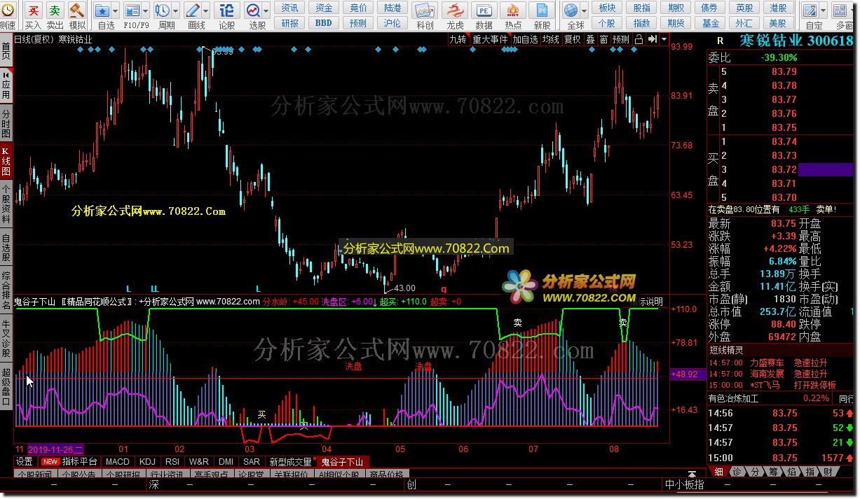Expand the 画线 drawing dropdown arrow

[x=205, y=11]
